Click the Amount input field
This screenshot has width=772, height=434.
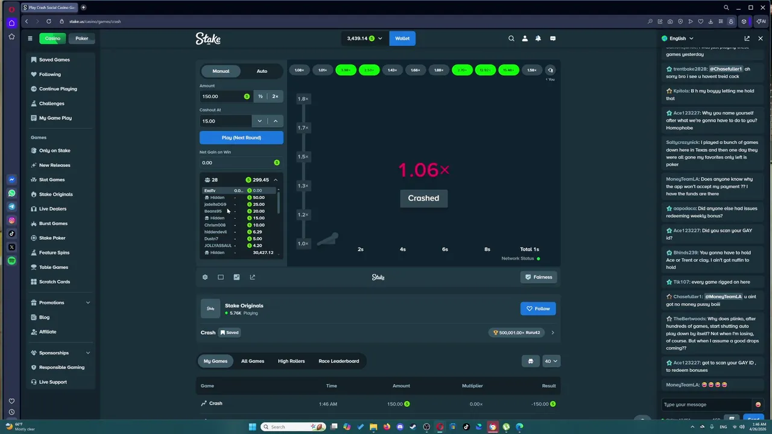click(226, 96)
